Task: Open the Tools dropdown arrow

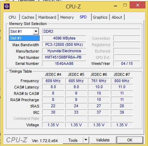Action: (x=86, y=140)
